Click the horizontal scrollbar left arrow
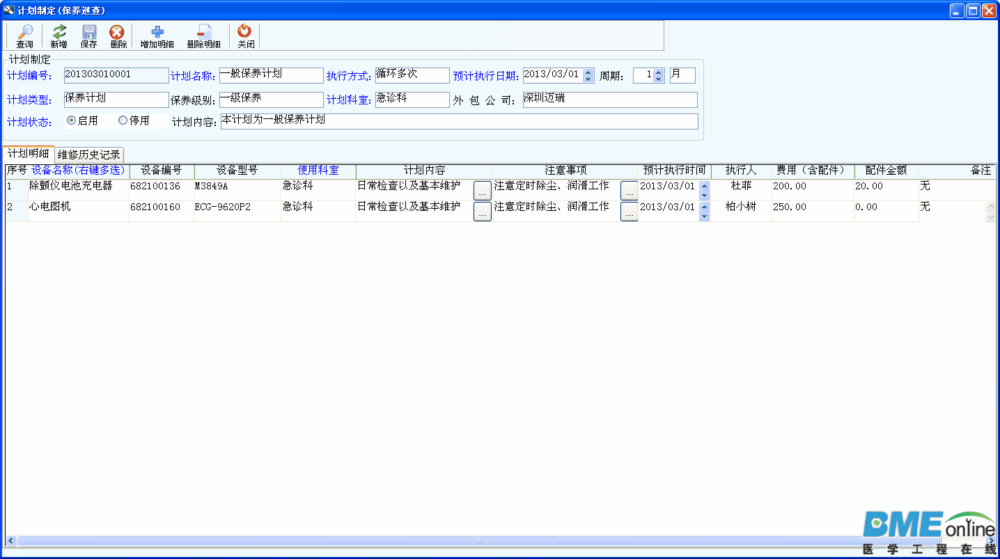The image size is (1000, 559). click(x=10, y=540)
